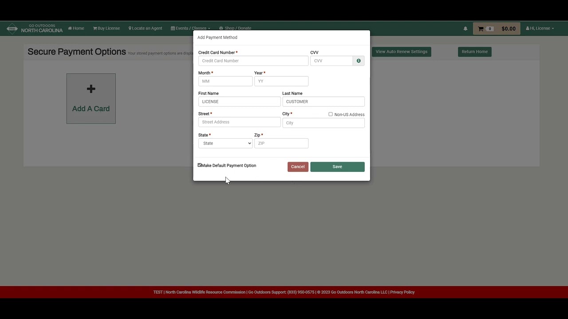Select the Last Name field
Viewport: 568px width, 319px height.
323,101
